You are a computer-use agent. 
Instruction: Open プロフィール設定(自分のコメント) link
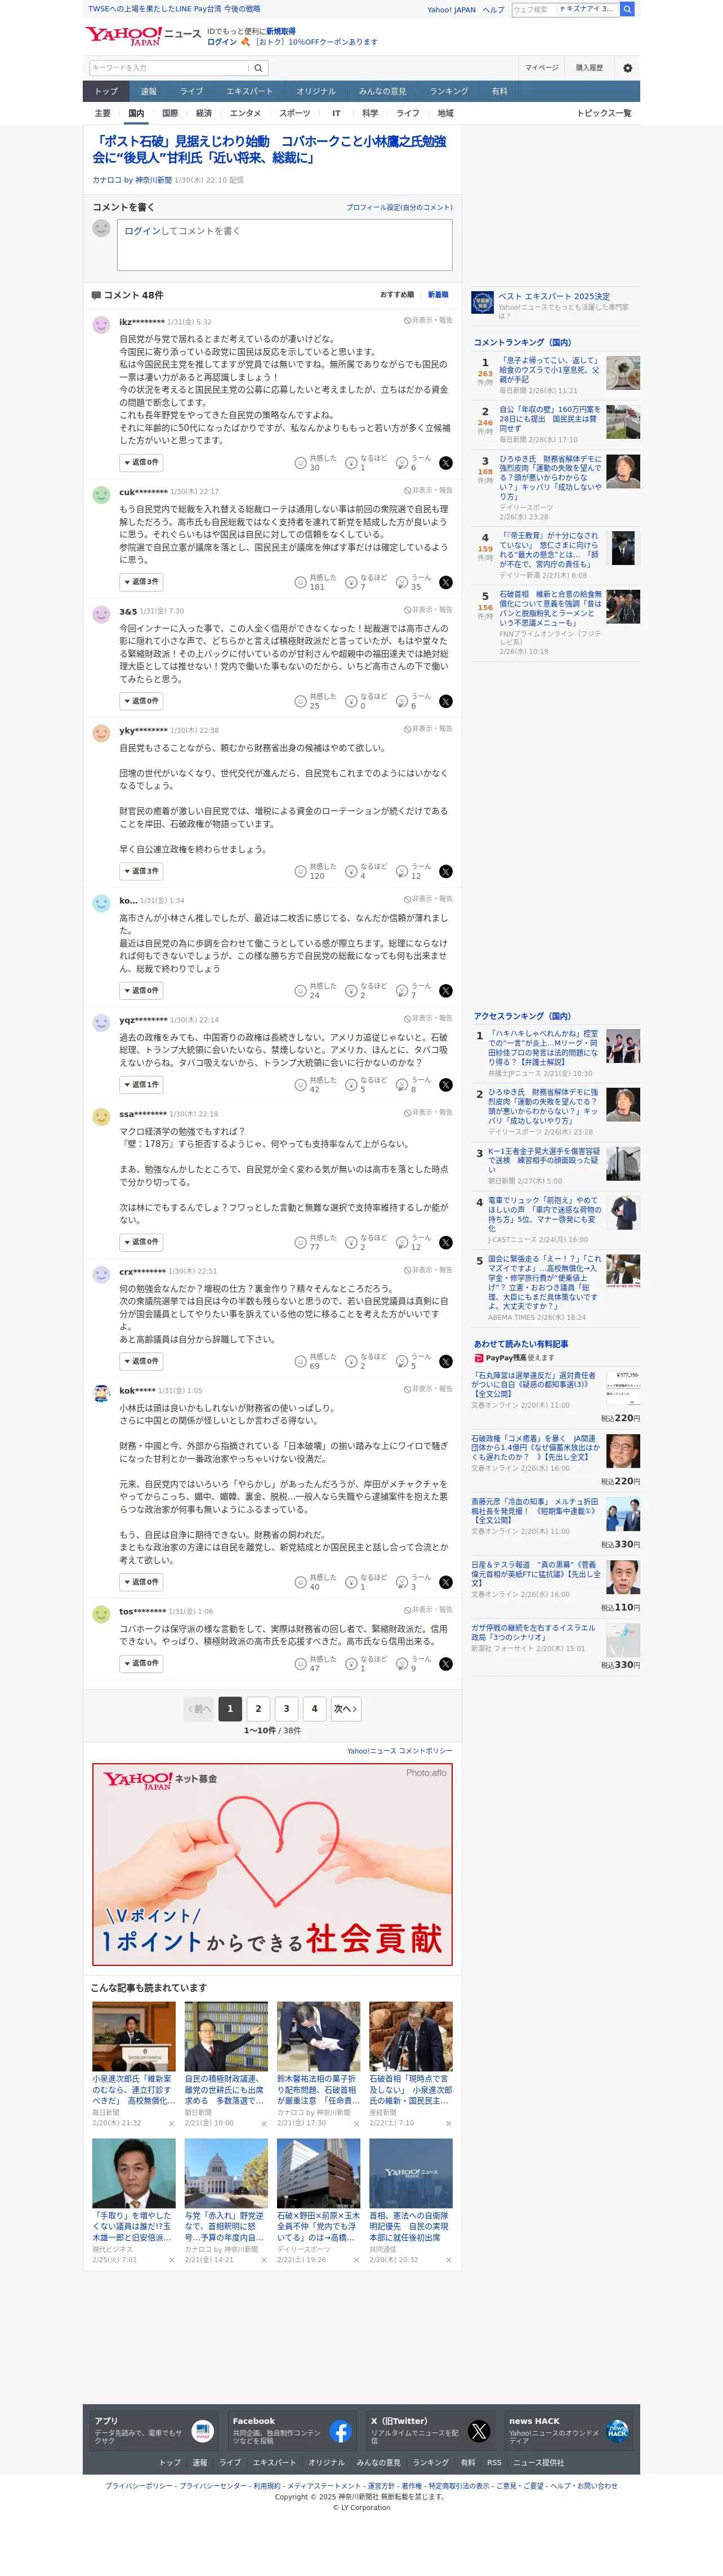[x=399, y=207]
